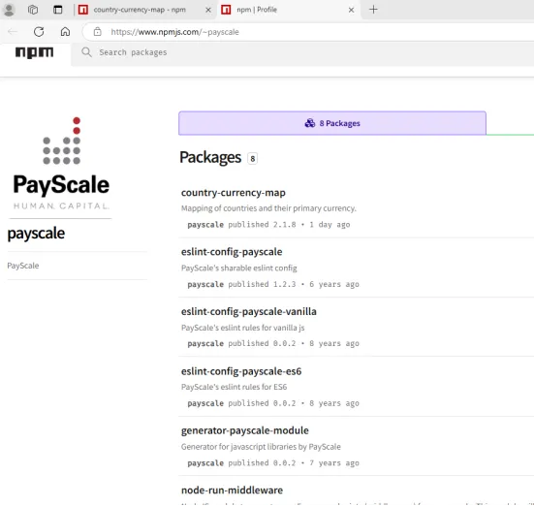The image size is (534, 506).
Task: Open the browser profile avatar icon
Action: point(9,10)
